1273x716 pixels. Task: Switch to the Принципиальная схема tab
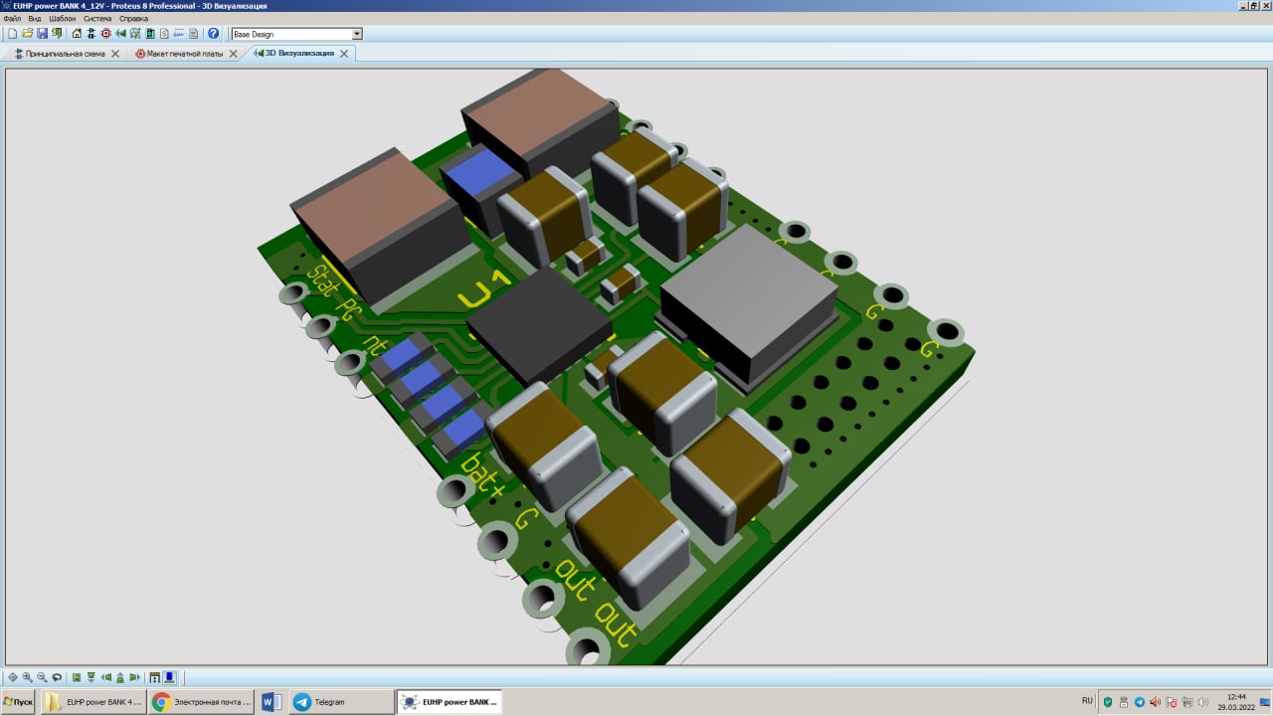click(65, 54)
